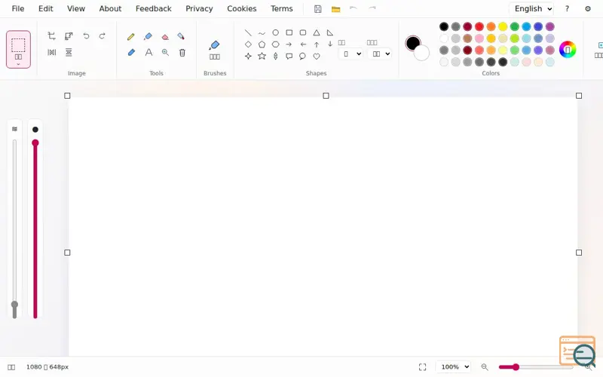
Task: Pick the diamond shape
Action: click(x=248, y=44)
